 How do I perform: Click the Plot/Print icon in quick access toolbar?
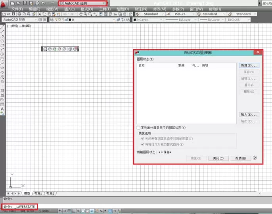click(37, 3)
